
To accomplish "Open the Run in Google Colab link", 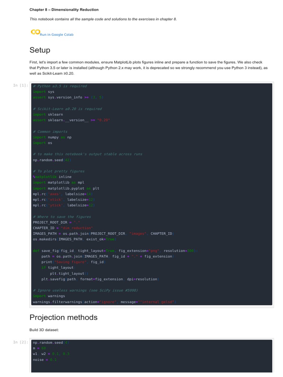I will [56, 35].
